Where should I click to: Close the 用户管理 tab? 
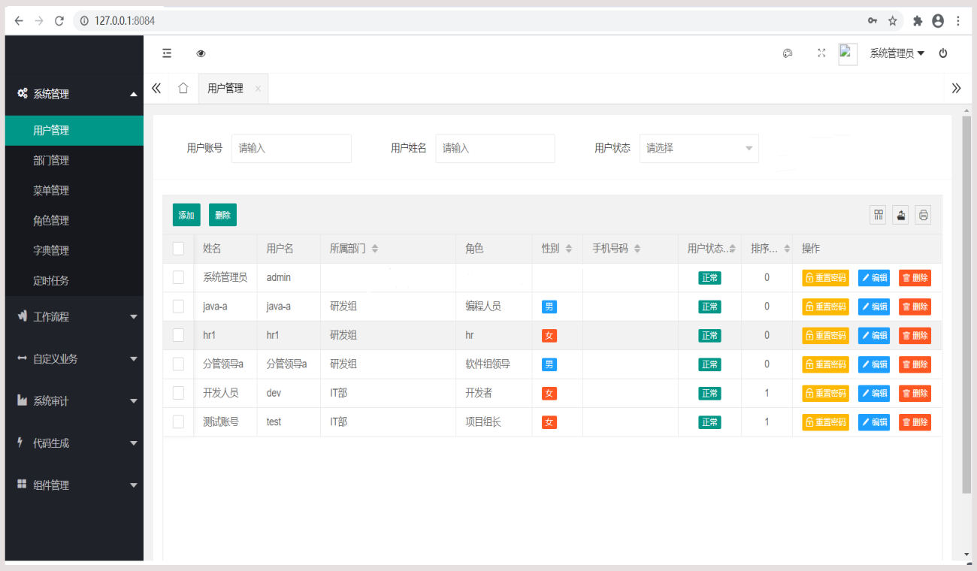point(258,89)
